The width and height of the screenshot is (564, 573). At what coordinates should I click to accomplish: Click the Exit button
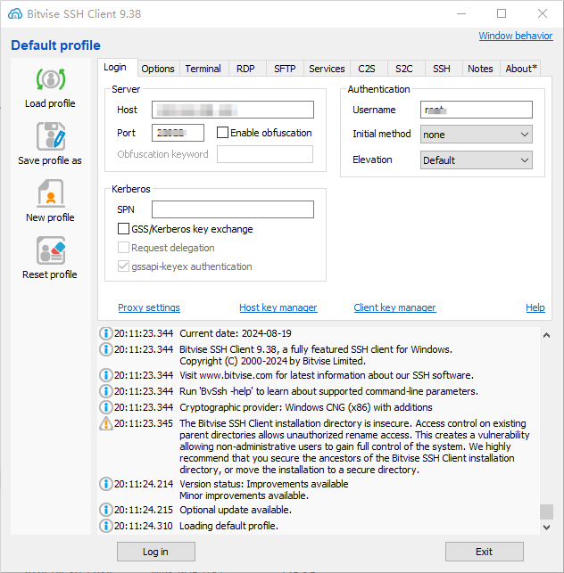coord(485,552)
